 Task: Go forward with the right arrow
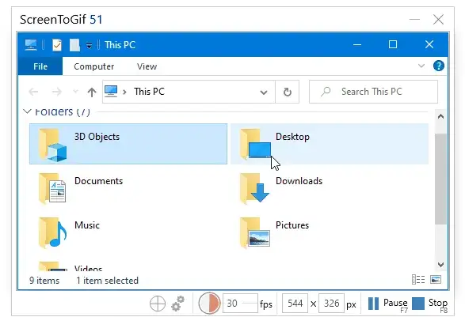tap(57, 92)
